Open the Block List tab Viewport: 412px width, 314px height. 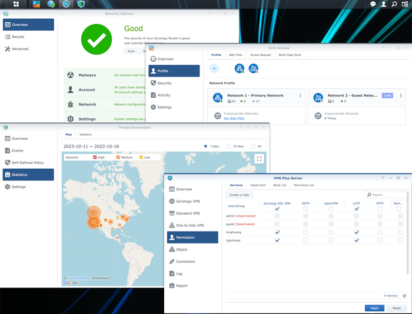tap(280, 185)
